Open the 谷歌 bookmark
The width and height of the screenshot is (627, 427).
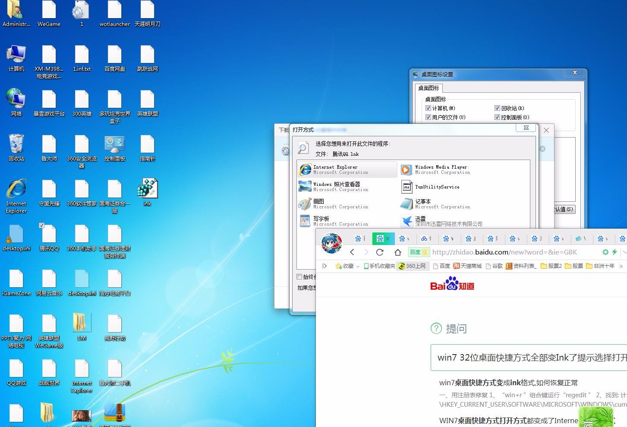494,266
